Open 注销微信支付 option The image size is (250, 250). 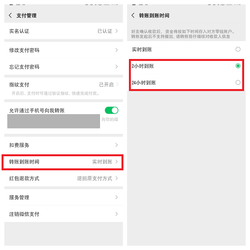pos(64,214)
